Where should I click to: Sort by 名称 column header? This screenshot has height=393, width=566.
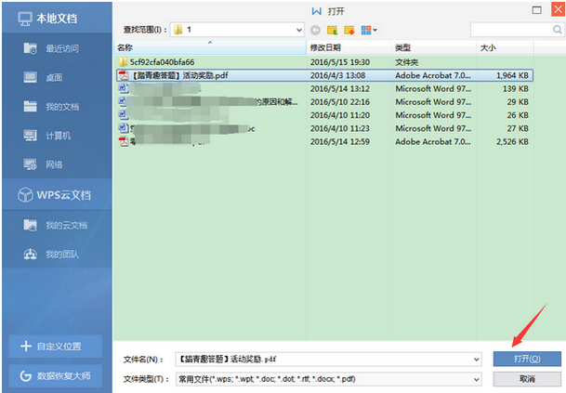210,47
